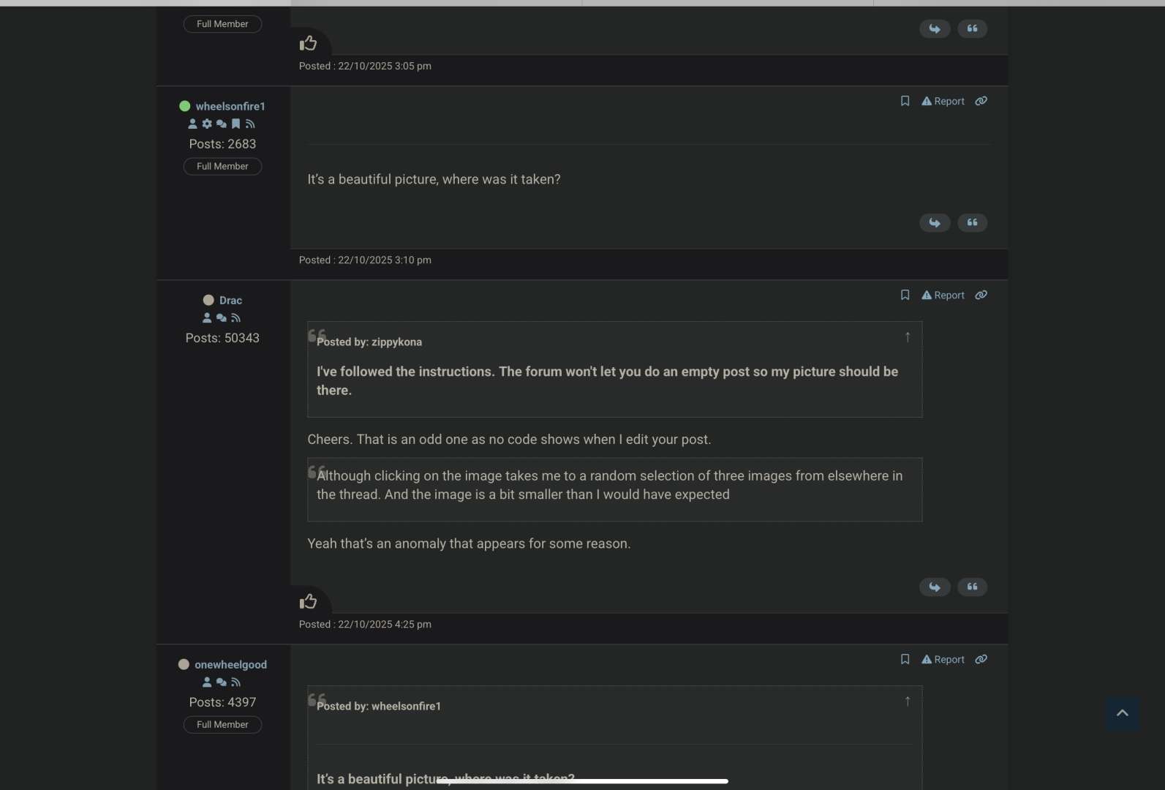View wheelsonfire1's profile via the person icon
The width and height of the screenshot is (1165, 790).
point(192,124)
